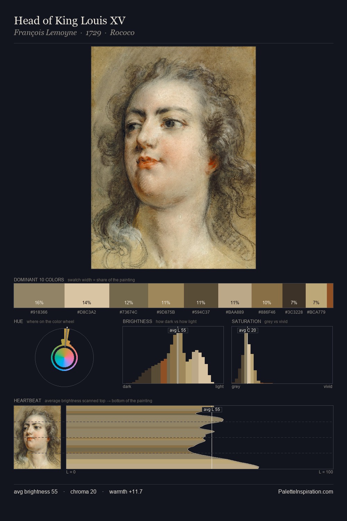Click the subtitle François Lemoyne · 1729 · Rococo
The image size is (347, 521).
74,33
